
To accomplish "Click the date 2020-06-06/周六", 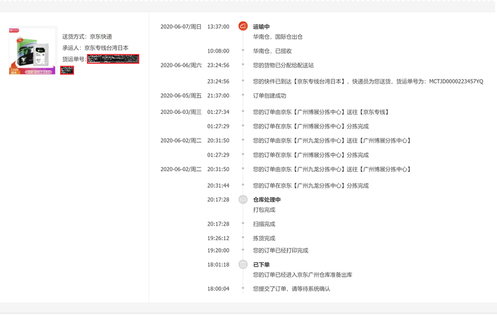I will (x=181, y=66).
